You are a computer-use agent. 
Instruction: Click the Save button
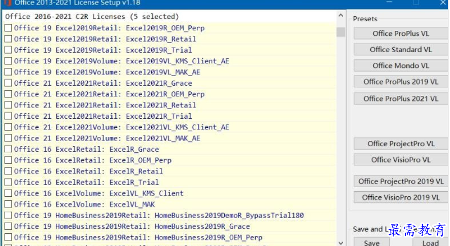point(371,242)
